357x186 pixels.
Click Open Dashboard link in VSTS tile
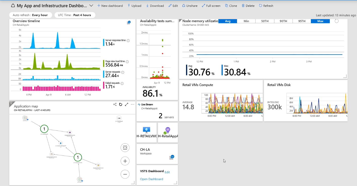coord(151,179)
